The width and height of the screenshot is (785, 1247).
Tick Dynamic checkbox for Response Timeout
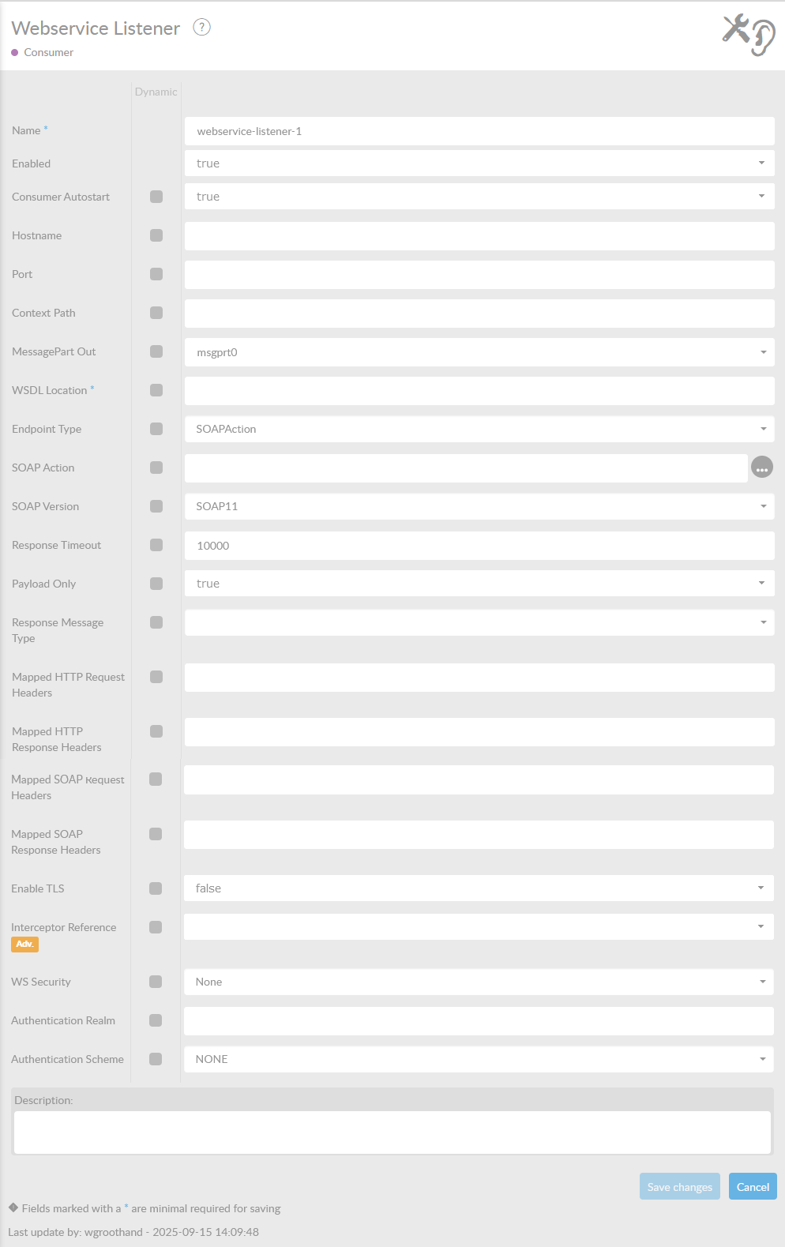click(156, 545)
